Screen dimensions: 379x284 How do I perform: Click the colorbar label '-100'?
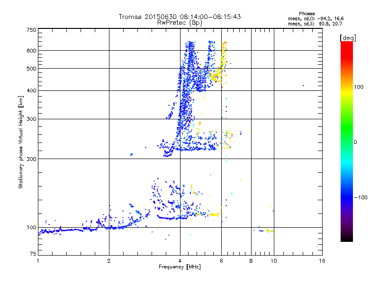[x=361, y=197]
